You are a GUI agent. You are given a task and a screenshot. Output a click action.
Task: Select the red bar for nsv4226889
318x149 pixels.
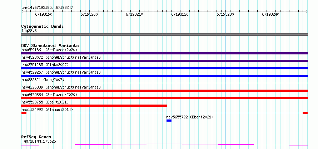(164, 91)
